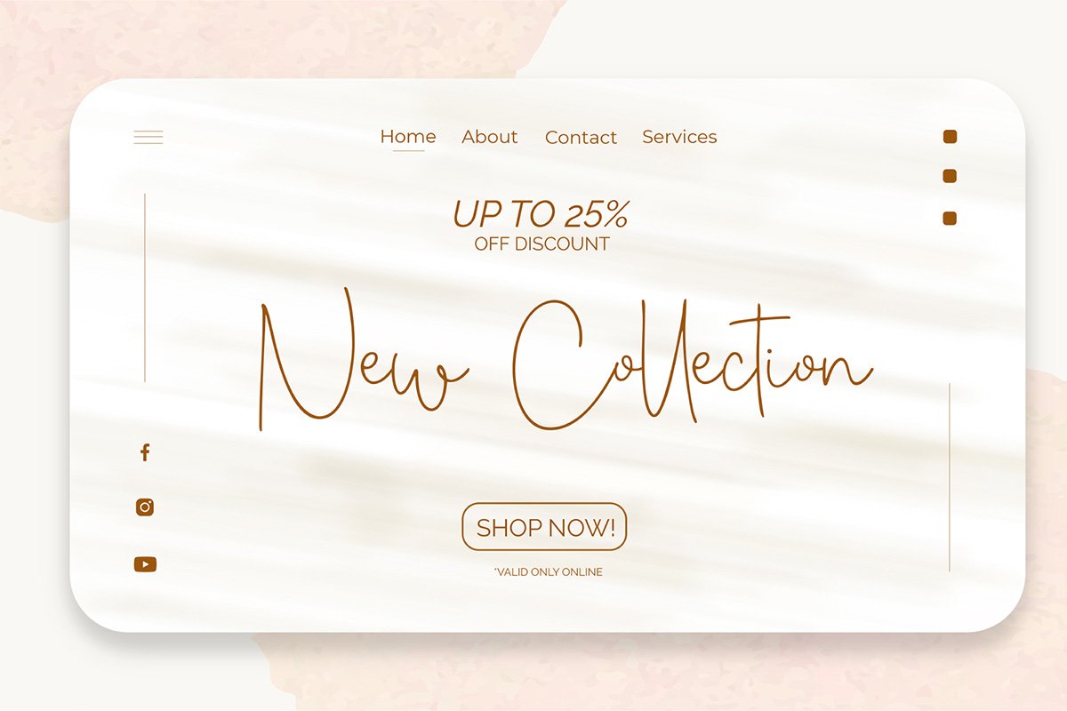This screenshot has width=1067, height=711.
Task: Go to the Home nav item
Action: (408, 136)
